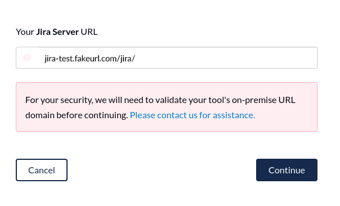Click the Your Jira Server URL label
The height and width of the screenshot is (206, 340).
pos(57,32)
